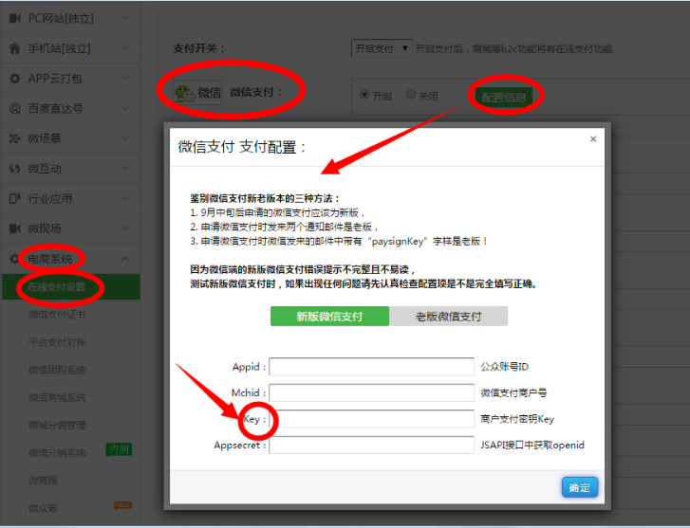This screenshot has height=528, width=690.
Task: Click the green 配置信息 button
Action: [x=504, y=96]
